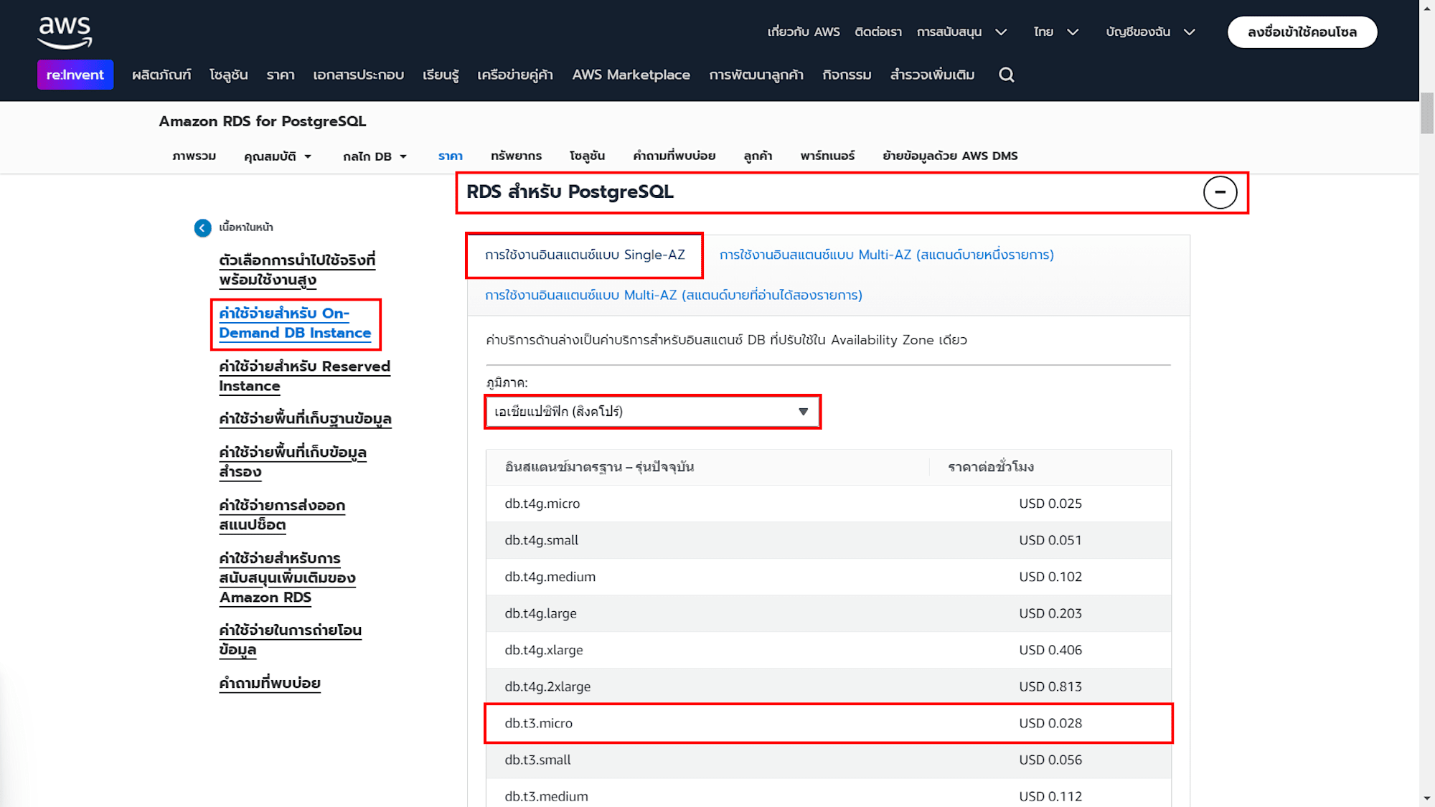Click ติดต่อเรา link

point(878,32)
